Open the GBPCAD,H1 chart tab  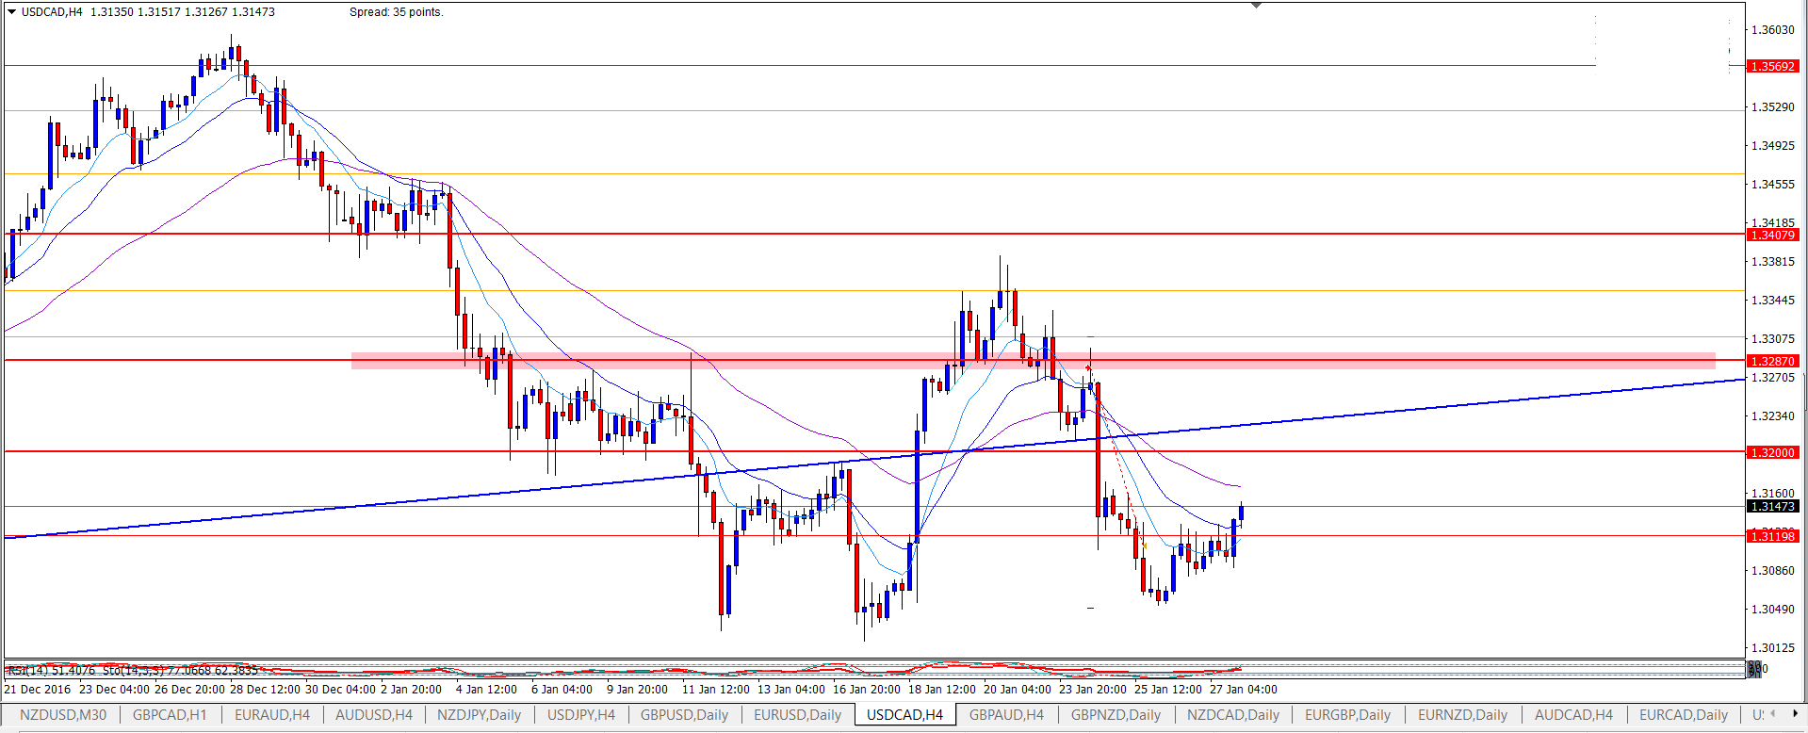(170, 715)
